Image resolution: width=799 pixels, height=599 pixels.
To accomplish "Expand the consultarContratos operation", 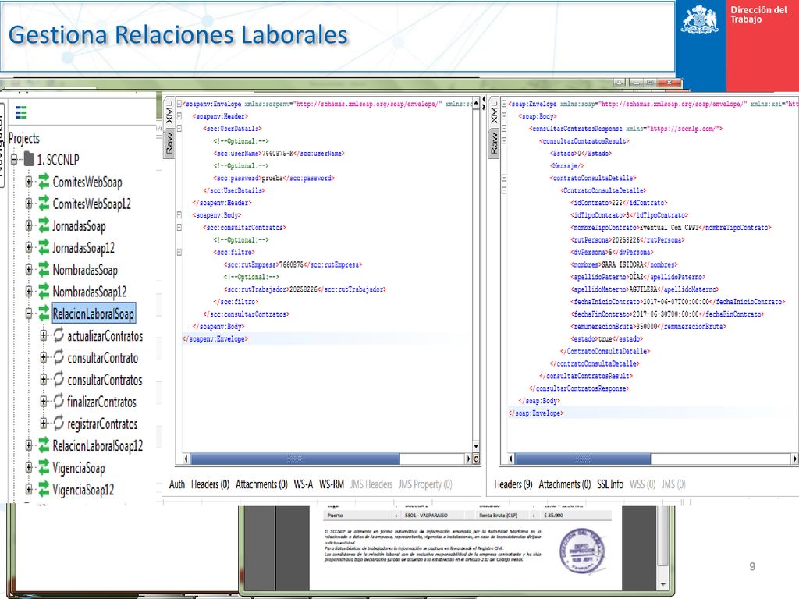I will (44, 380).
